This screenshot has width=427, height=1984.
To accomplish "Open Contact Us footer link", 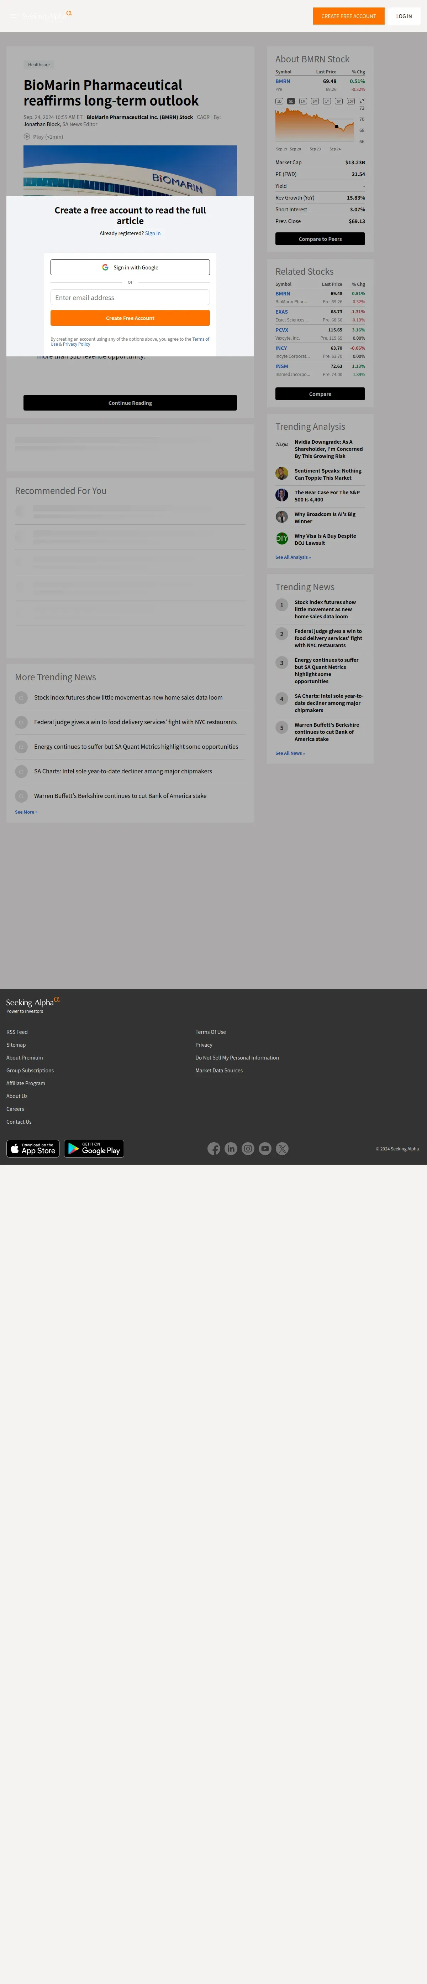I will tap(19, 1122).
